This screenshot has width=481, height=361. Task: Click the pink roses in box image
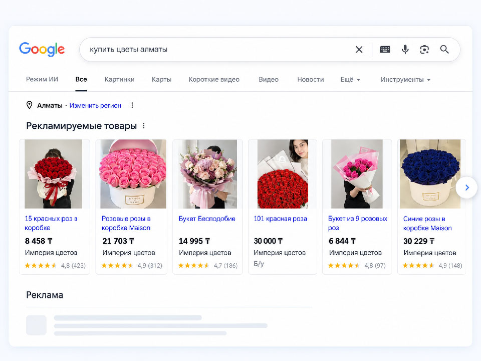(133, 174)
